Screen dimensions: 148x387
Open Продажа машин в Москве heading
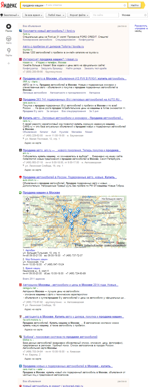tap(41, 192)
